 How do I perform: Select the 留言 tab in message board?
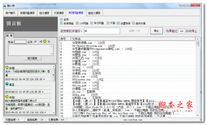(9, 35)
